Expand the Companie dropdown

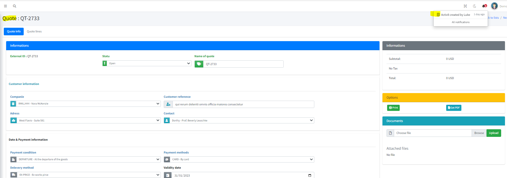[x=88, y=104]
